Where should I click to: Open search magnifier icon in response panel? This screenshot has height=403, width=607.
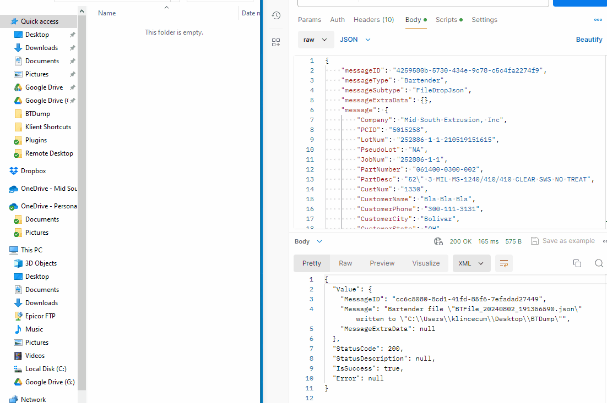[x=599, y=263]
